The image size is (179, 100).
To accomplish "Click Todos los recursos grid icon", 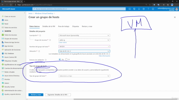I will 3,35.
